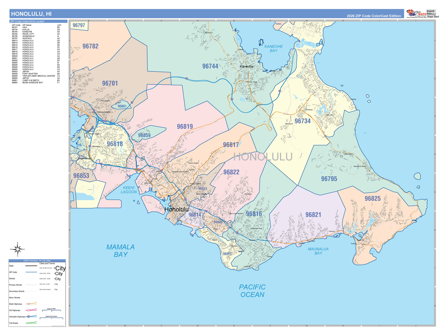Image resolution: width=443 pixels, height=334 pixels.
Task: Click the 96861 ZIP label on the map
Action: [122, 106]
